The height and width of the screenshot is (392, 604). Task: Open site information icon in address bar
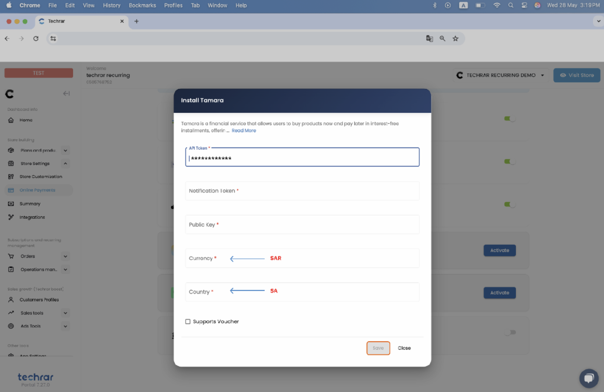click(53, 38)
